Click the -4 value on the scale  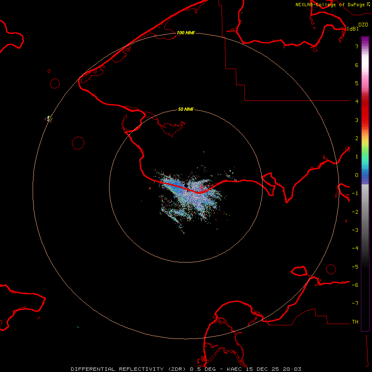click(355, 248)
